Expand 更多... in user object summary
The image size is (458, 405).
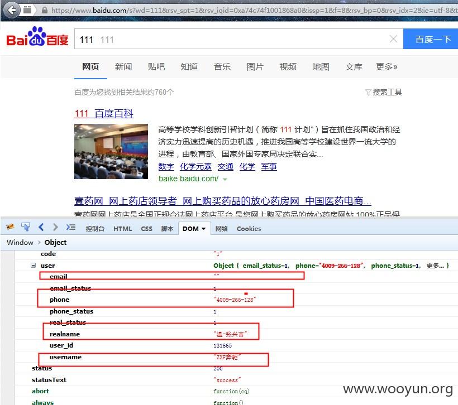(435, 266)
